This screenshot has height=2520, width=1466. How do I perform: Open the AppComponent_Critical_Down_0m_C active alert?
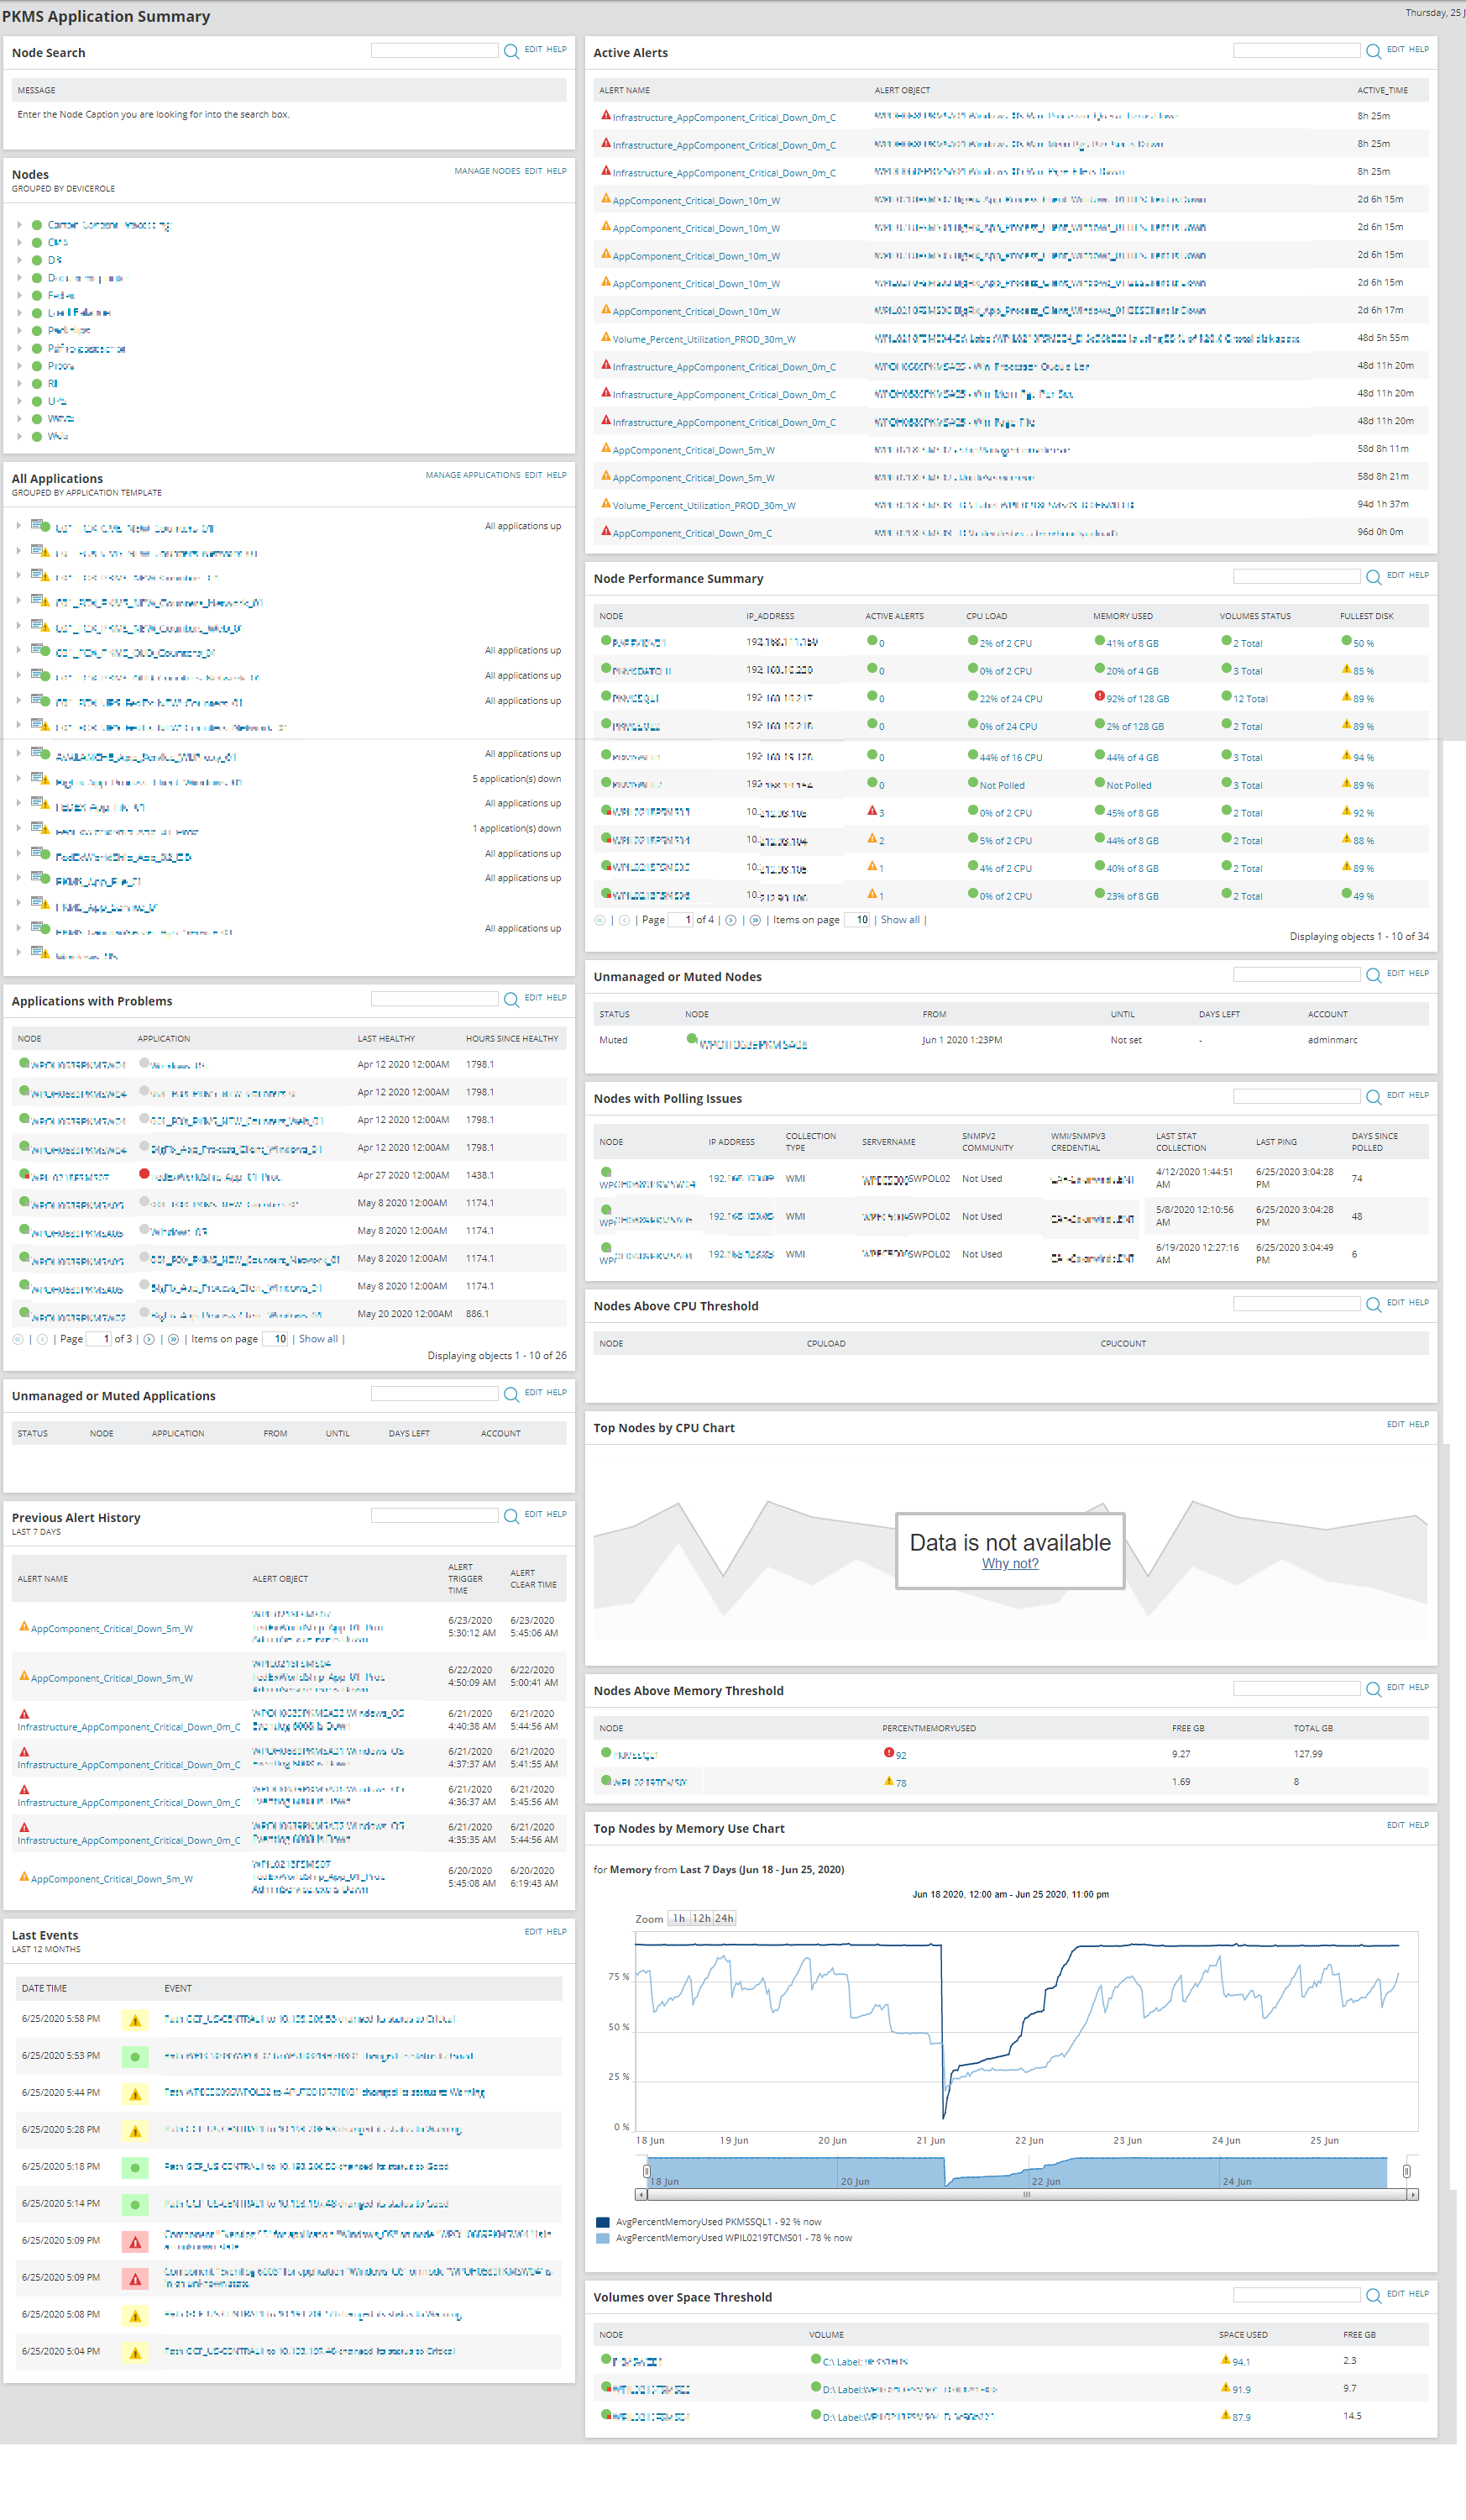pyautogui.click(x=692, y=534)
